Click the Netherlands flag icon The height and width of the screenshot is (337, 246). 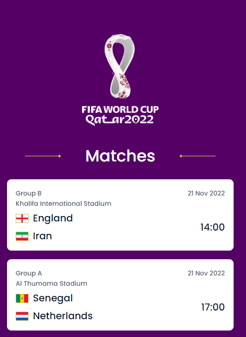point(22,316)
